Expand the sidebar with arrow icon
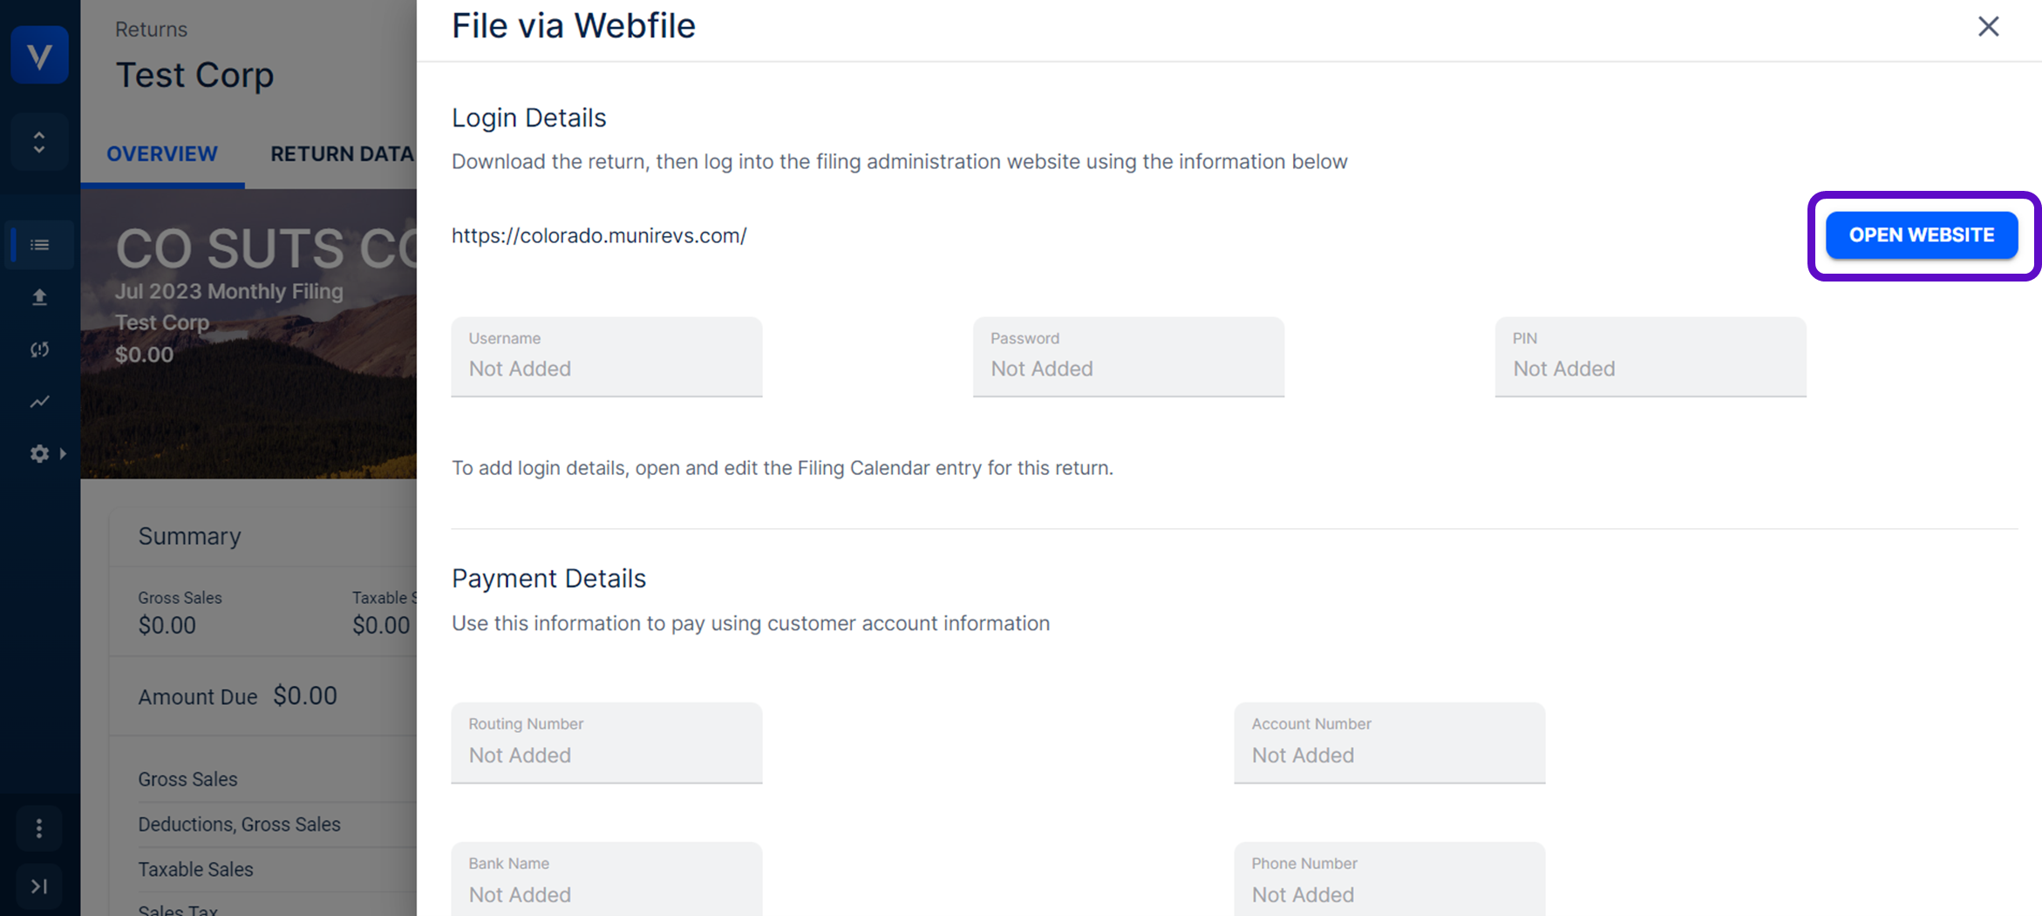This screenshot has width=2042, height=916. click(x=39, y=886)
